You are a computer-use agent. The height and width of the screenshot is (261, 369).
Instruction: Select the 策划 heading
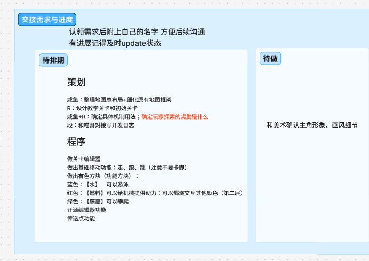click(76, 82)
